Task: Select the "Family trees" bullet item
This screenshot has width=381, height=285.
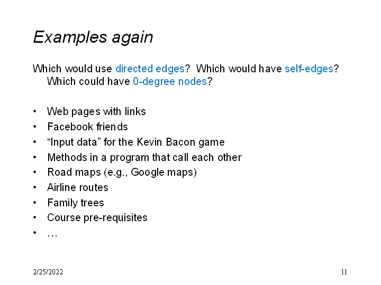Action: pyautogui.click(x=76, y=203)
